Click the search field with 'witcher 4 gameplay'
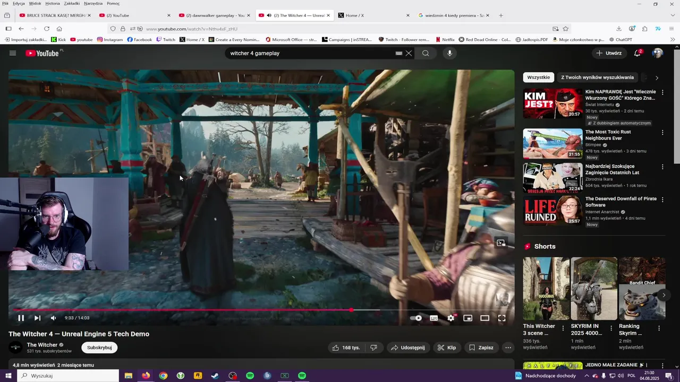Screen dimensions: 680x382 (311, 53)
